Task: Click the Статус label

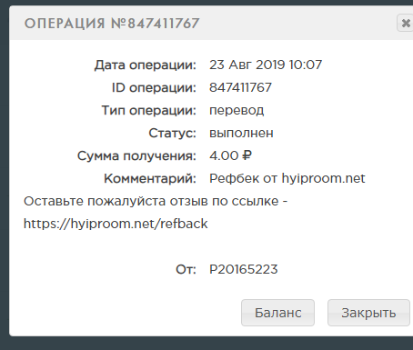Action: click(x=173, y=133)
